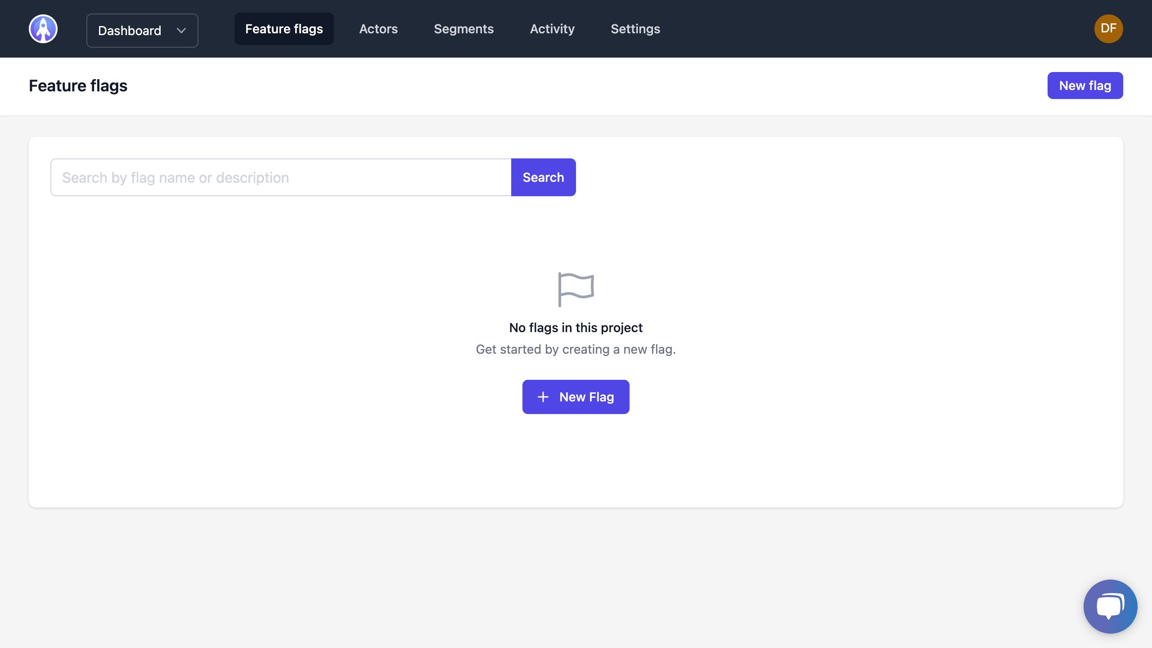Open the DF user avatar menu
Viewport: 1152px width, 648px height.
point(1108,29)
